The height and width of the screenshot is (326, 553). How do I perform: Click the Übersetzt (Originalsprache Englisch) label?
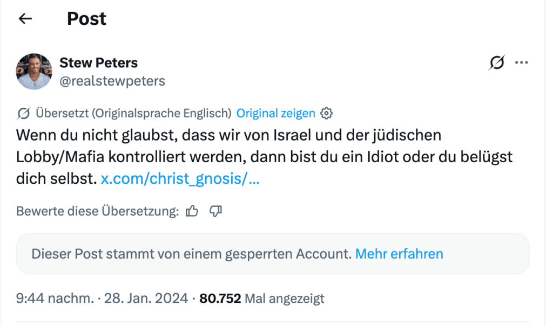pyautogui.click(x=133, y=113)
